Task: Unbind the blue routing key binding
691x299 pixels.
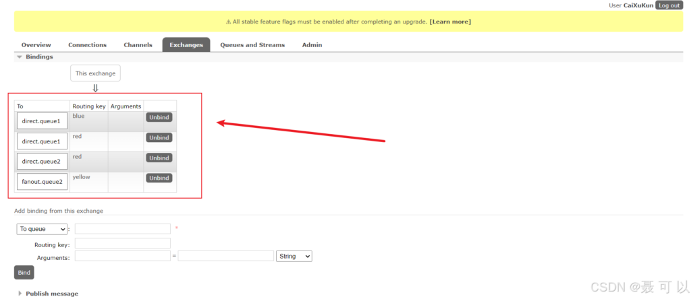Action: [159, 117]
